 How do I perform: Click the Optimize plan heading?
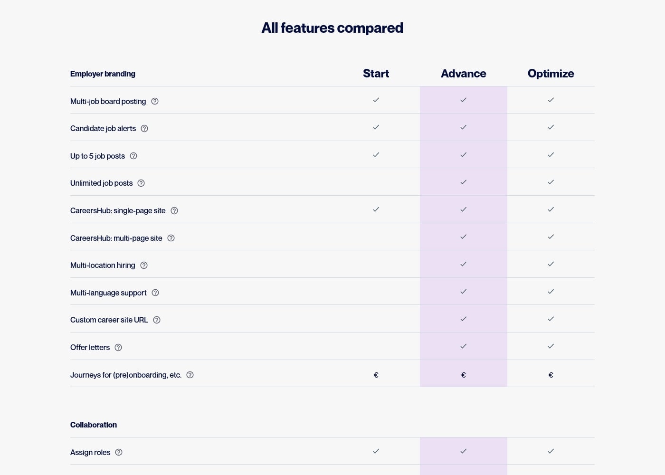(x=551, y=74)
